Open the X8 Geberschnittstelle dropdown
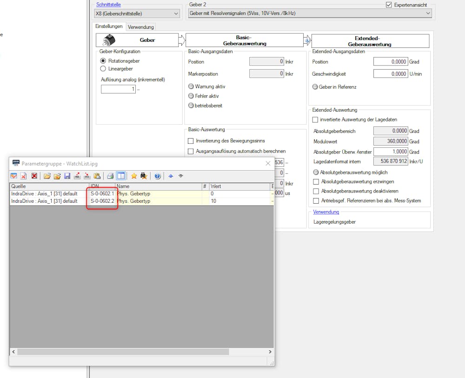The height and width of the screenshot is (378, 465). click(176, 13)
